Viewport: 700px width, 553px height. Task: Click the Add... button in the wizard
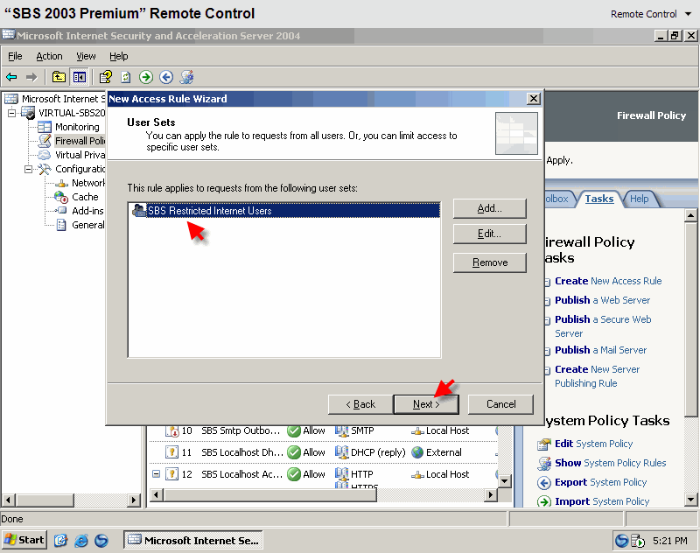click(490, 208)
